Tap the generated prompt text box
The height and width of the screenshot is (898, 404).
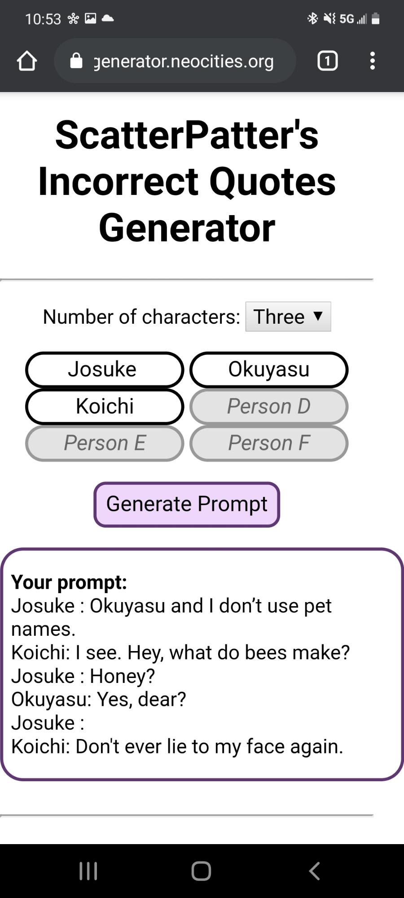click(202, 665)
